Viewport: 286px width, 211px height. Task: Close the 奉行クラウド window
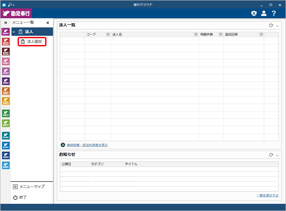[x=280, y=5]
